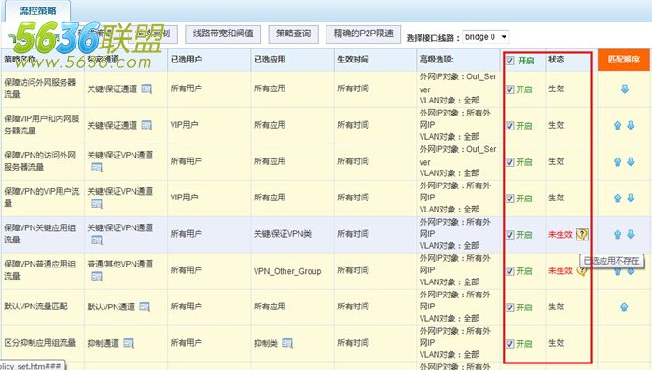Image resolution: width=652 pixels, height=370 pixels.
Task: Open 默认VPN通道 details icon
Action: (145, 307)
